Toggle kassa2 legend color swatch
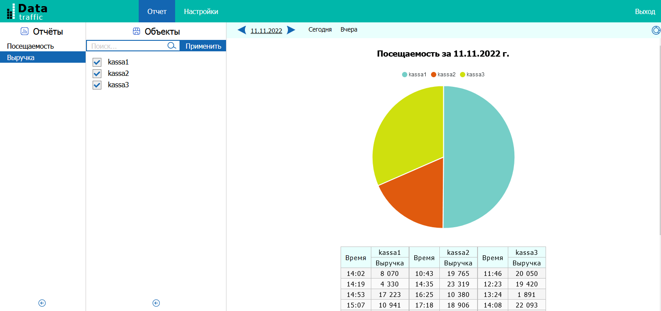661x311 pixels. tap(434, 75)
